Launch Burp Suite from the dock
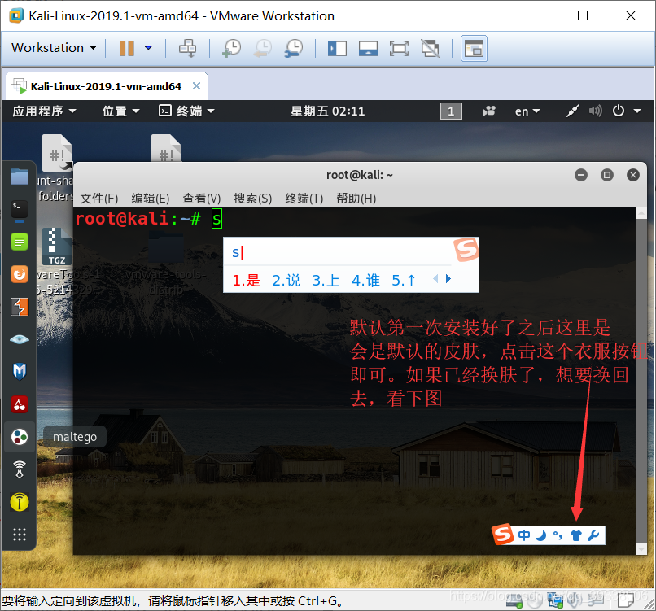The image size is (656, 611). (20, 307)
